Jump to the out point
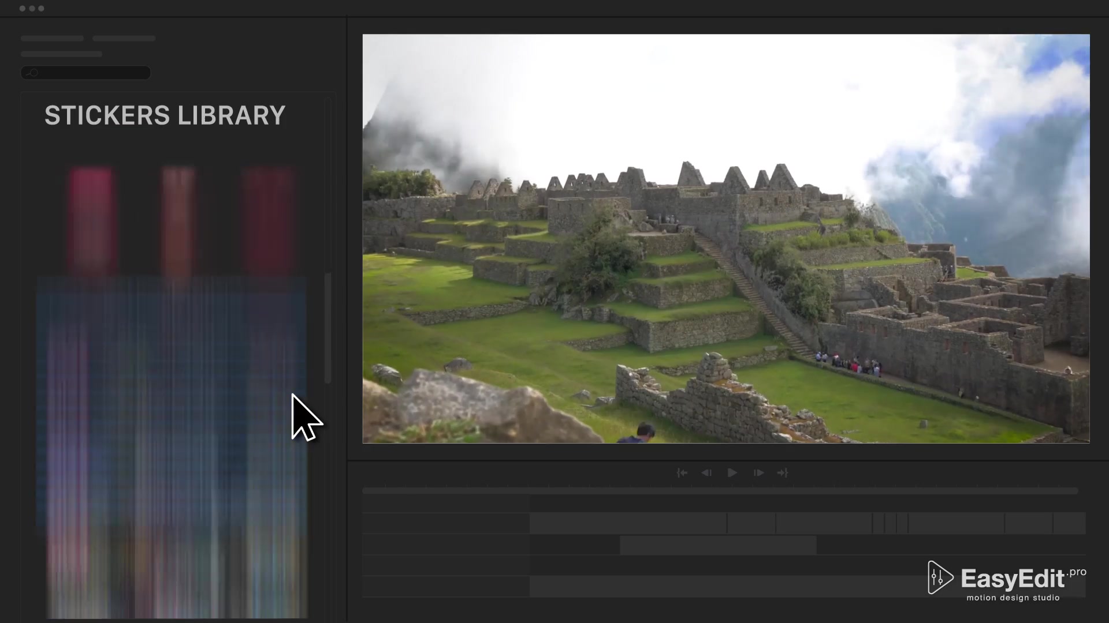 point(783,473)
